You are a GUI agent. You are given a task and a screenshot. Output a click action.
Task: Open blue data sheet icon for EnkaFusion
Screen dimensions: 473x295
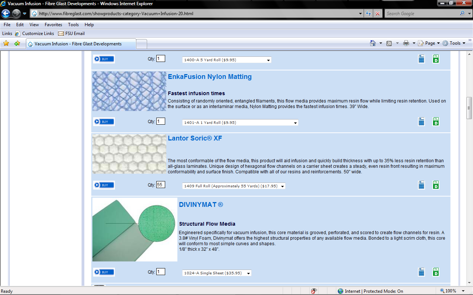[421, 121]
